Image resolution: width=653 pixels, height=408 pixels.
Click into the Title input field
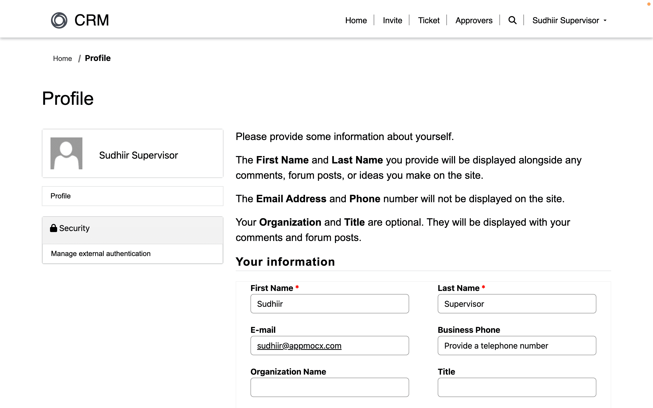click(517, 388)
